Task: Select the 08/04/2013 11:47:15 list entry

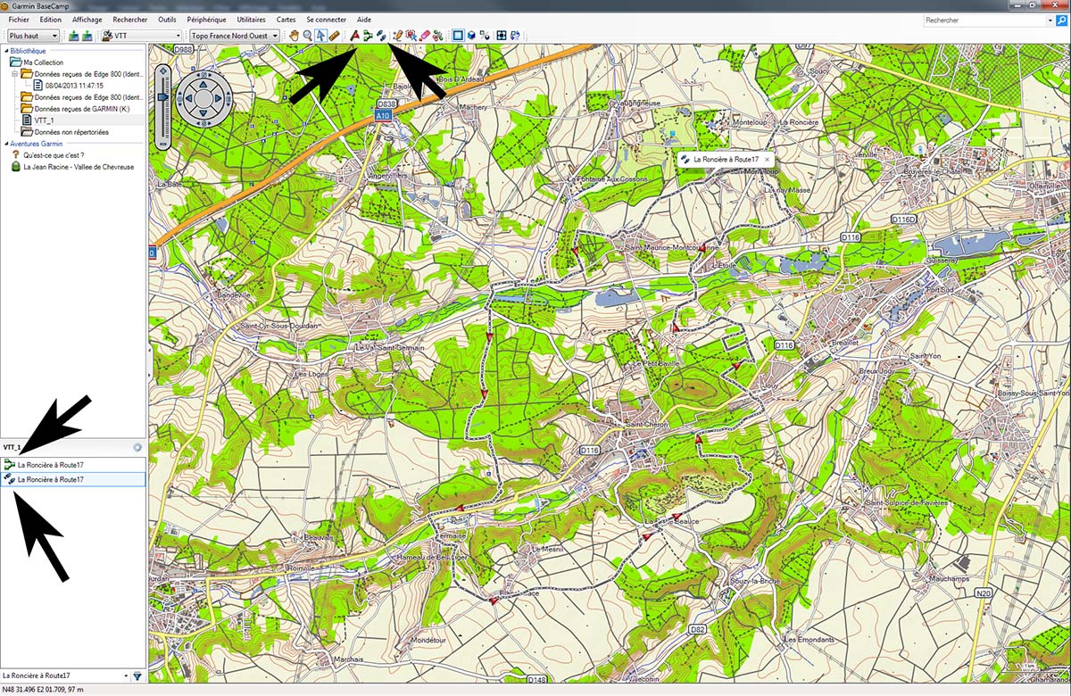Action: tap(73, 86)
